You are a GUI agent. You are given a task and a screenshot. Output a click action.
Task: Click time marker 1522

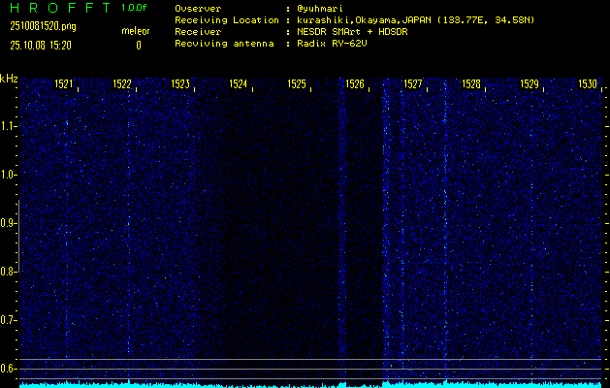[122, 83]
